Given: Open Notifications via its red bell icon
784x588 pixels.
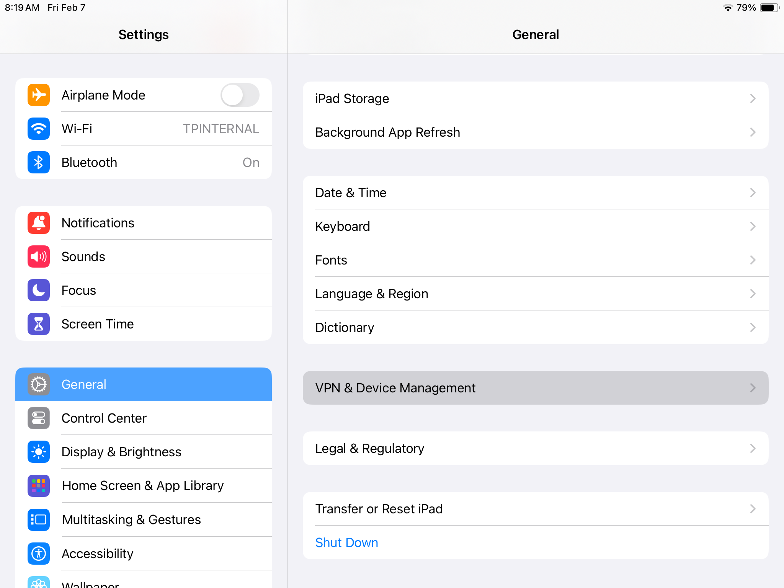Looking at the screenshot, I should (x=39, y=223).
